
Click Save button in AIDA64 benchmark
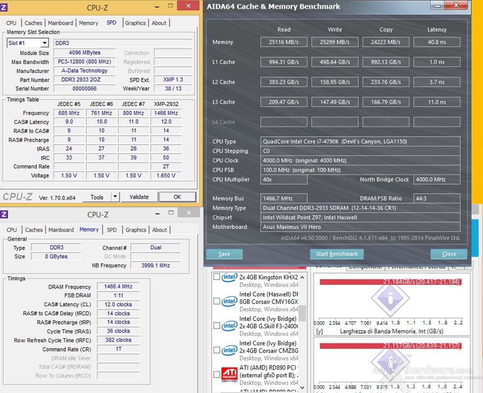pyautogui.click(x=224, y=254)
